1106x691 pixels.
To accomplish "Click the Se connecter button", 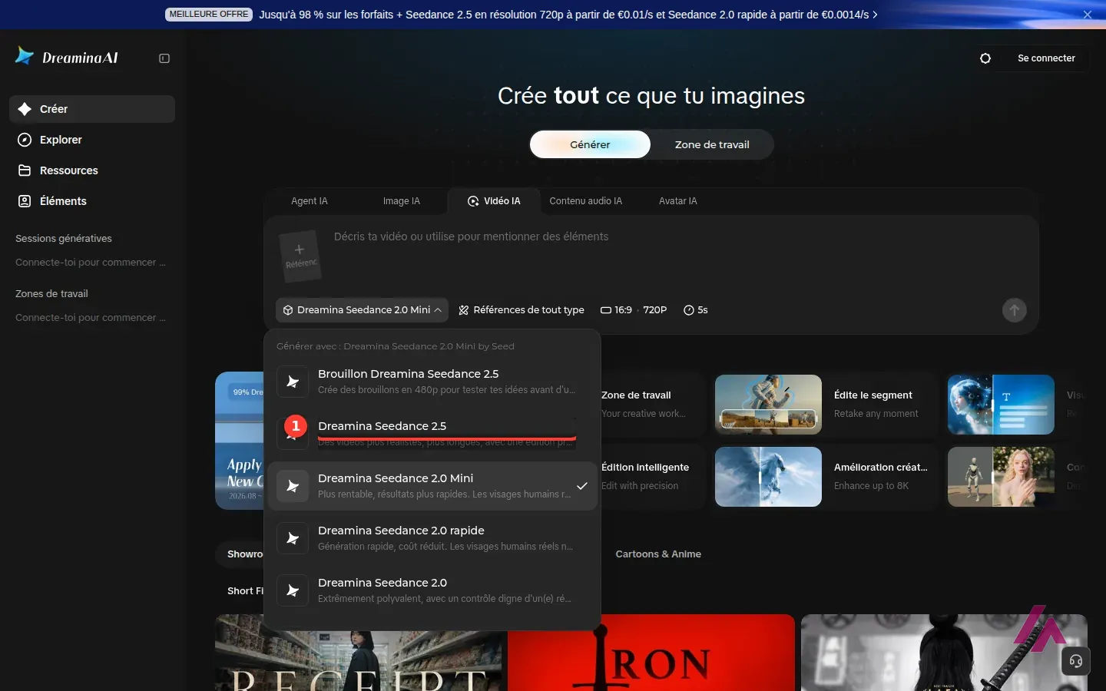I will point(1046,58).
